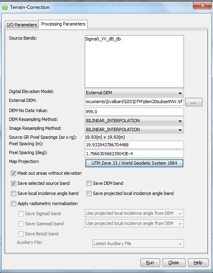213x273 pixels.
Task: Click the Close button at bottom
Action: [x=174, y=262]
